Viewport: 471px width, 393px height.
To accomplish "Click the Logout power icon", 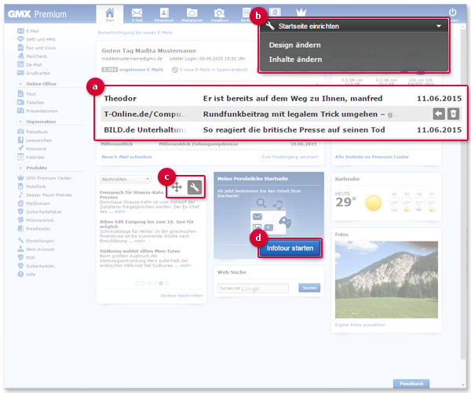I will pyautogui.click(x=453, y=14).
